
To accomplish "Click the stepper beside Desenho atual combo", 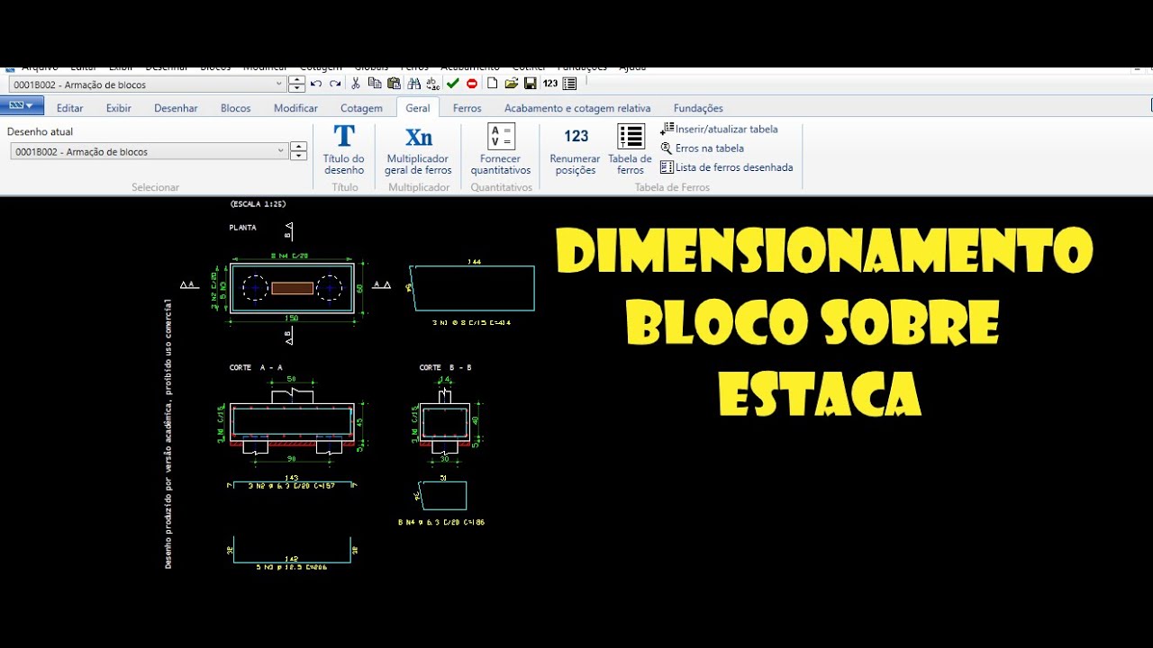I will (x=298, y=151).
